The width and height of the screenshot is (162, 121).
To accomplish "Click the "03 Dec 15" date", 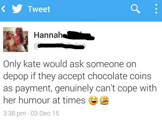I will (45, 113).
